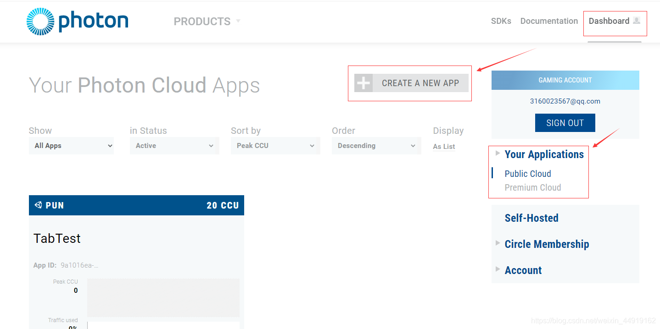Open SDKs in the top navigation
660x329 pixels.
click(501, 21)
